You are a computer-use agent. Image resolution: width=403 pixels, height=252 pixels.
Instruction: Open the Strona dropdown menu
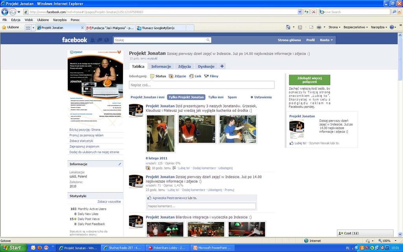pyautogui.click(x=335, y=27)
